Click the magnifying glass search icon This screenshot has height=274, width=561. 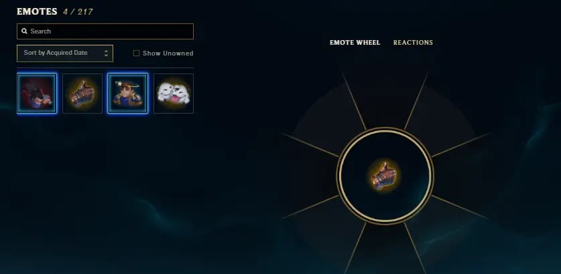pos(24,31)
